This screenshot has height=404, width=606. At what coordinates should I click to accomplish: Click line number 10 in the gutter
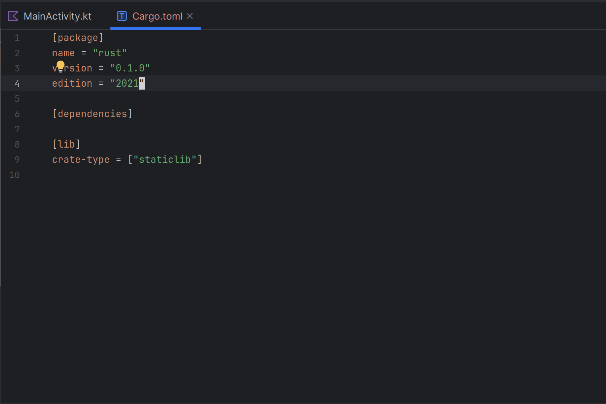pyautogui.click(x=15, y=175)
